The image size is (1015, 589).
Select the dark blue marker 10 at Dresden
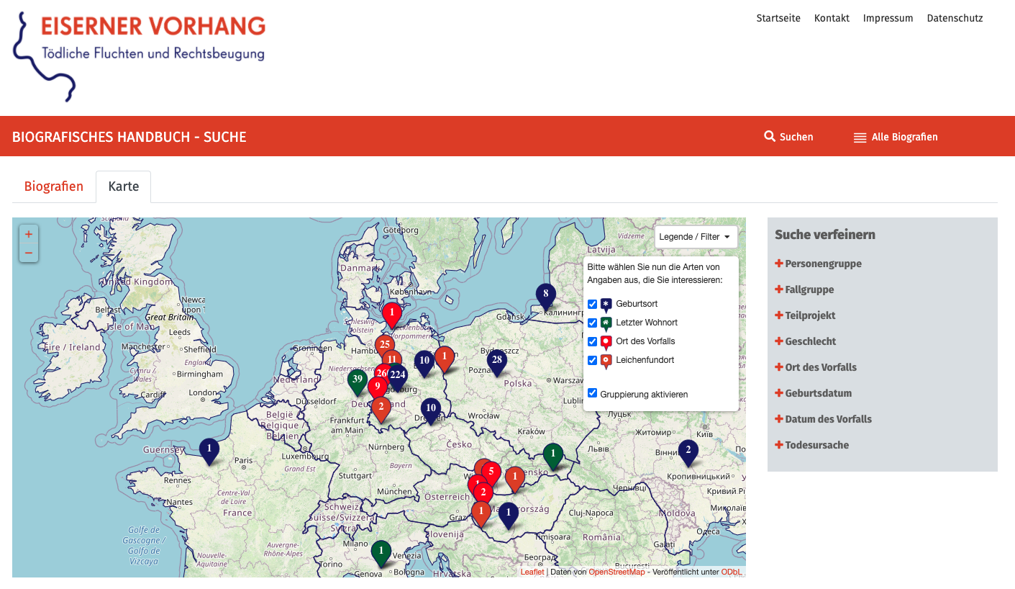(x=430, y=410)
